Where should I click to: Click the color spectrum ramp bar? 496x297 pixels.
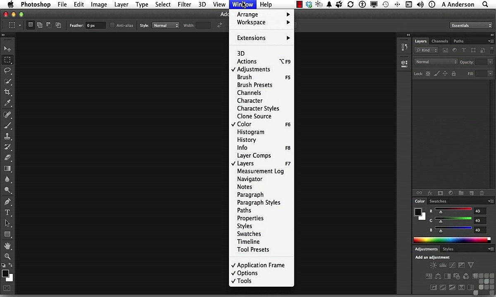click(452, 240)
